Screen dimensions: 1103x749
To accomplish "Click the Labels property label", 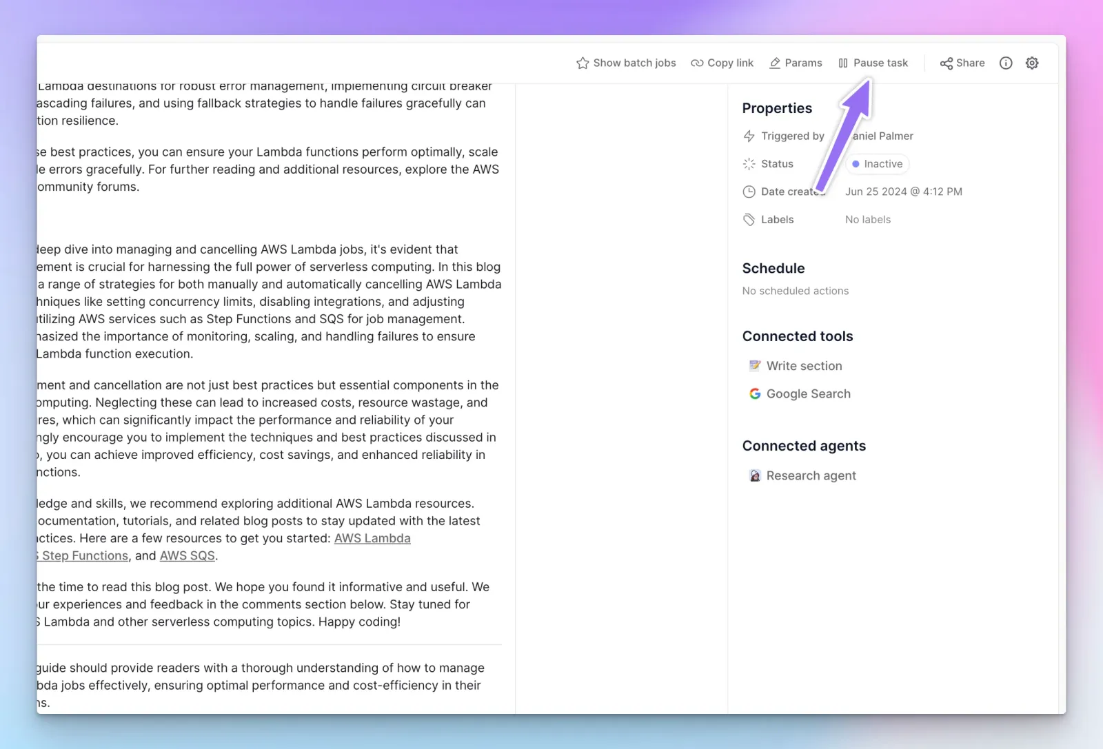I will [777, 220].
